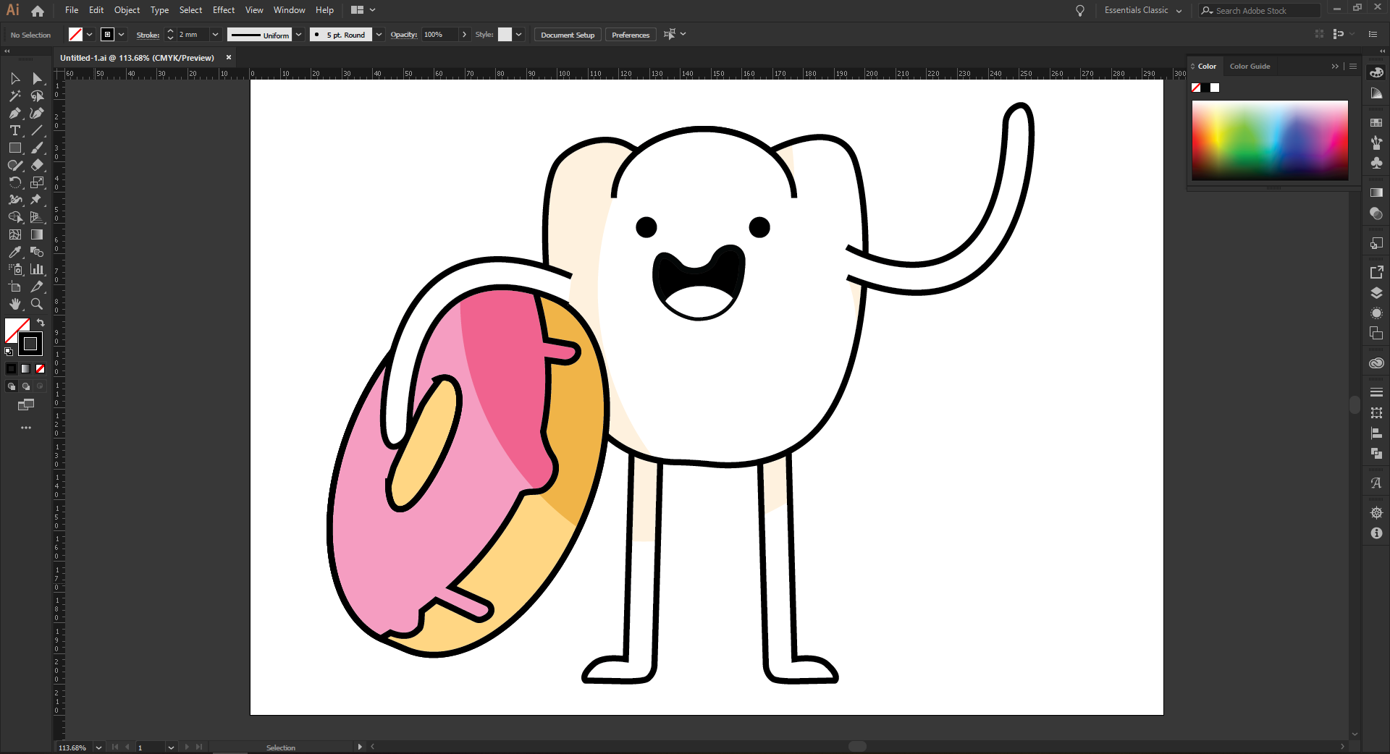Viewport: 1390px width, 754px height.
Task: Activate the Column Graph tool
Action: 37,269
